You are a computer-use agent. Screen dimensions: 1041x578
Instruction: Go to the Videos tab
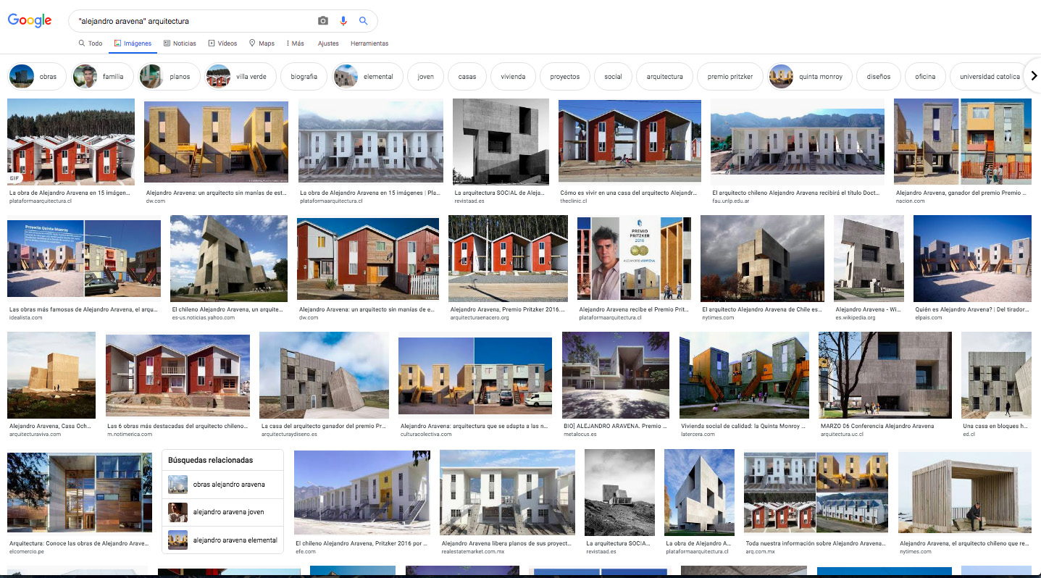click(222, 43)
